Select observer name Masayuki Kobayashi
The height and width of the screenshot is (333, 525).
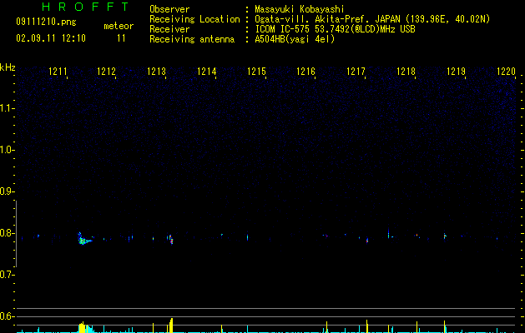click(x=300, y=9)
